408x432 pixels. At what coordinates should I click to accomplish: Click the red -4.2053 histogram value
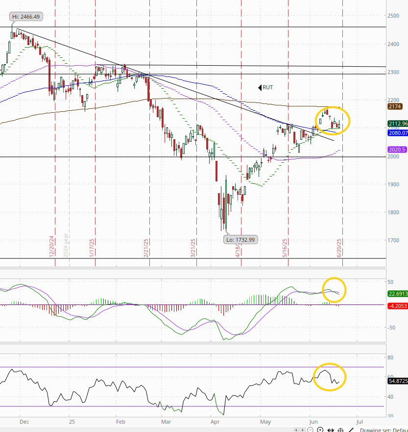pyautogui.click(x=398, y=306)
